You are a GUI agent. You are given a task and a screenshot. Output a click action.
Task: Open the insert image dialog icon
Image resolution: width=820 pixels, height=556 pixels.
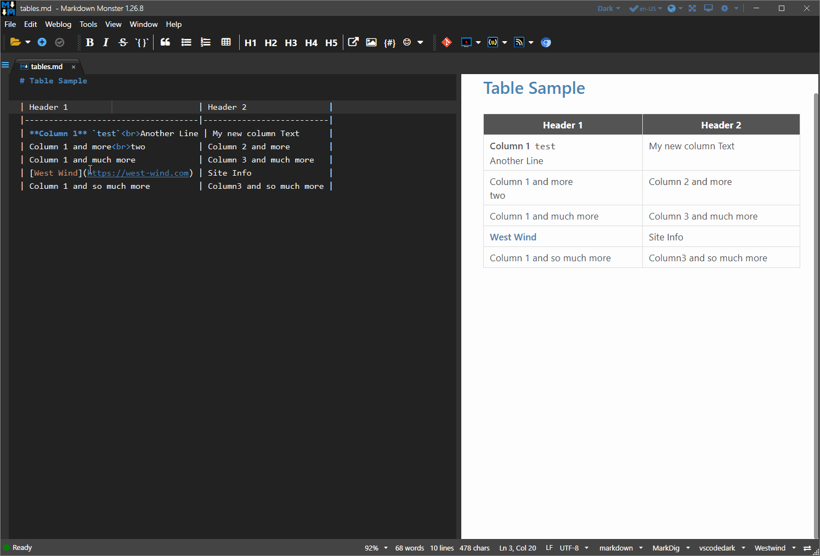tap(371, 42)
